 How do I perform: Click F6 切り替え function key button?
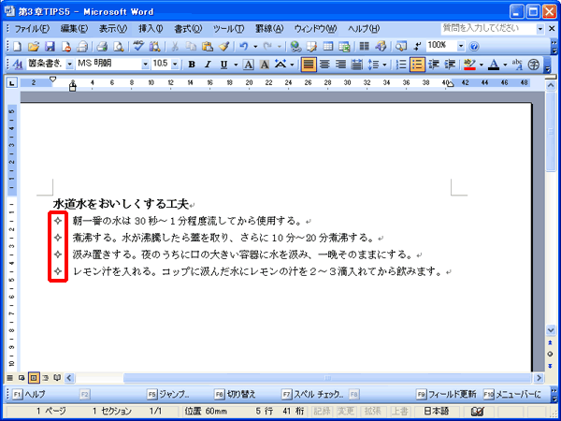[x=235, y=395]
